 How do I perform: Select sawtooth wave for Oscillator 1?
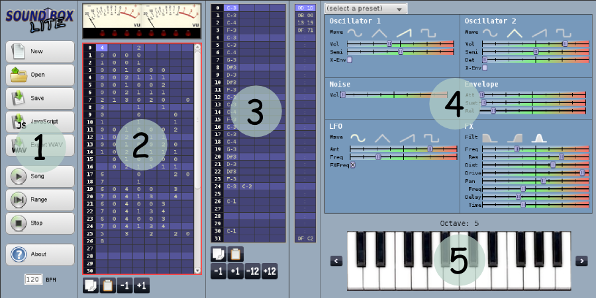[x=404, y=33]
